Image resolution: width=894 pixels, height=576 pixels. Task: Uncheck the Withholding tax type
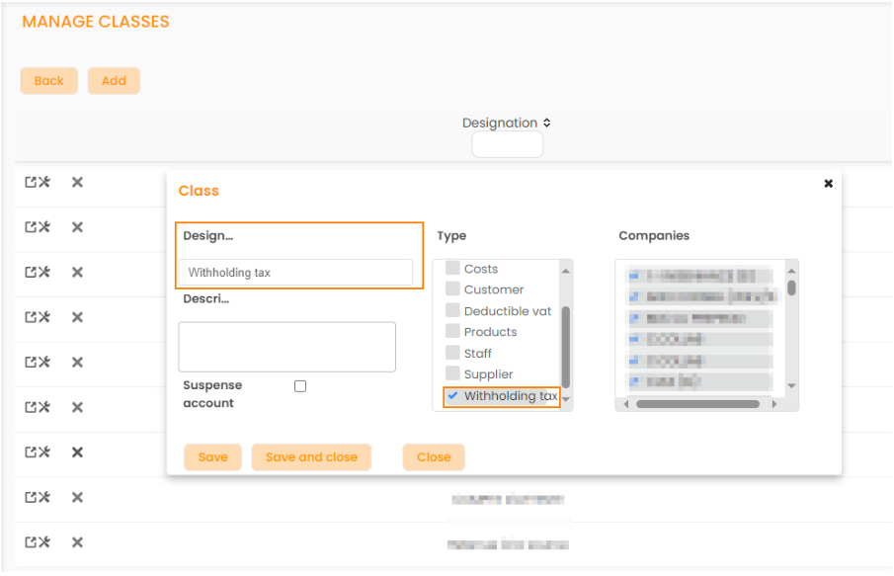(x=452, y=396)
